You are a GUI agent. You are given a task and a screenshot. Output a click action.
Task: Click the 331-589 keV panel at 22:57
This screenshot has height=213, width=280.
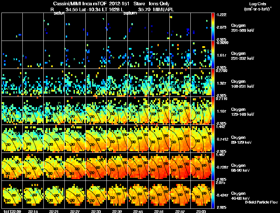pos(180,27)
